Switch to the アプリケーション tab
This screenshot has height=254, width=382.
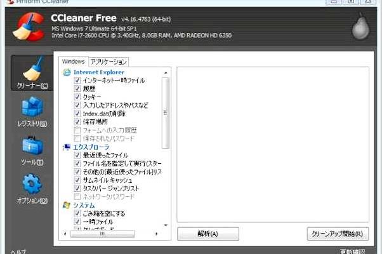point(109,62)
